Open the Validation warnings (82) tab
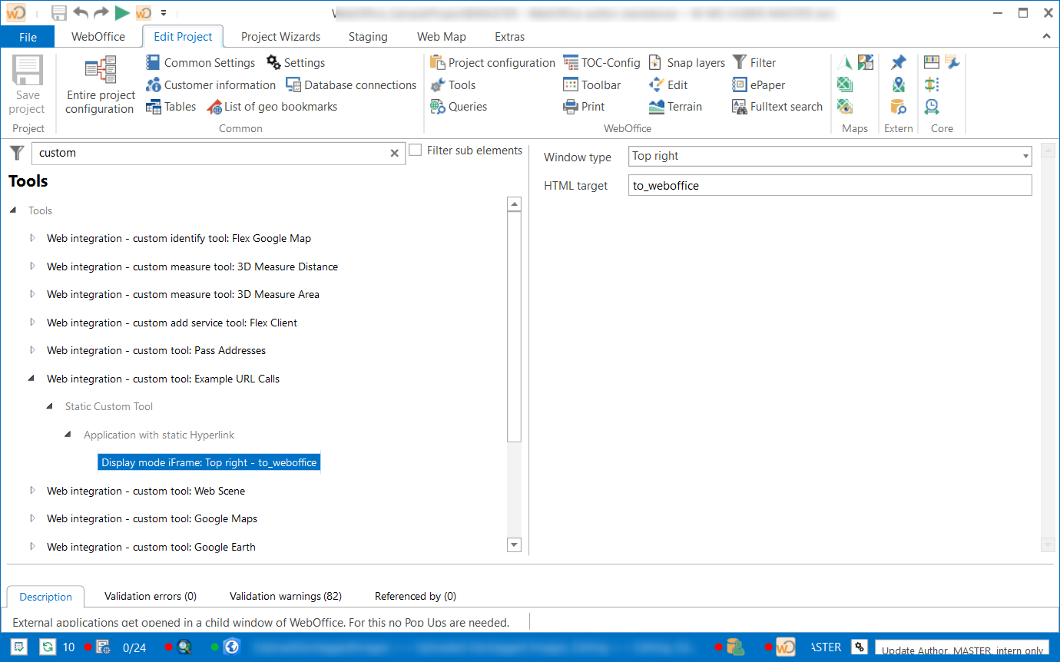The image size is (1060, 662). (285, 596)
